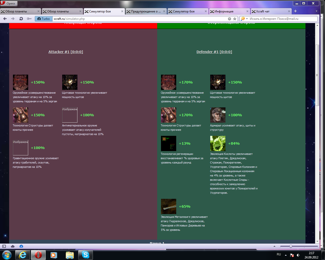Click the attacker shield technology icon
Screen dimensions: 325x260
(70, 82)
